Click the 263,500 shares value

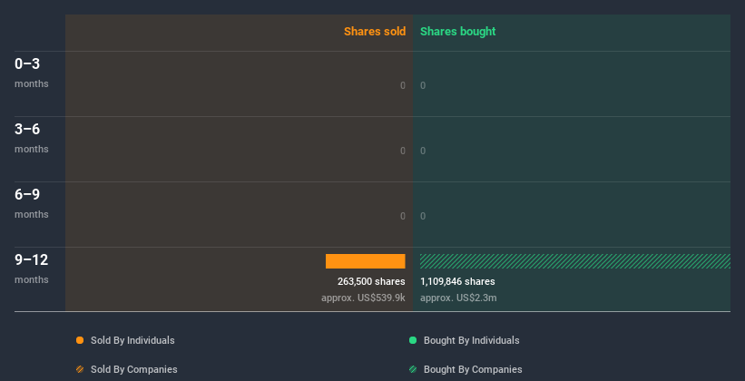tap(371, 281)
